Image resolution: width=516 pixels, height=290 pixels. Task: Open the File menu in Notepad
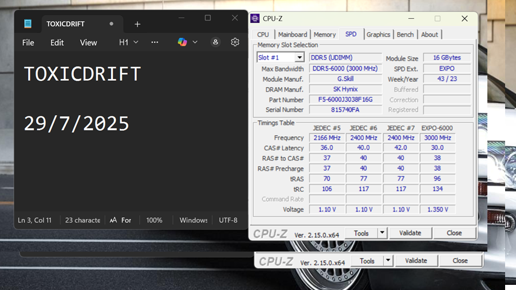click(x=28, y=42)
